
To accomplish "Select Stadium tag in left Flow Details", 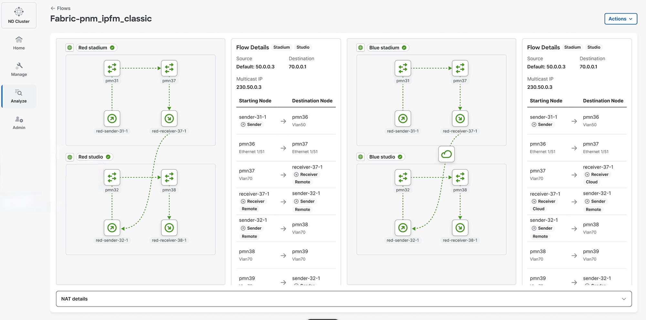I will (281, 47).
